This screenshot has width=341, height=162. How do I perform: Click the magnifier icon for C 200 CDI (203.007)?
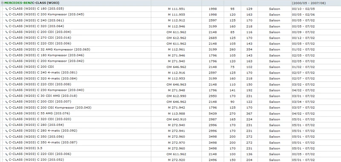6,102
